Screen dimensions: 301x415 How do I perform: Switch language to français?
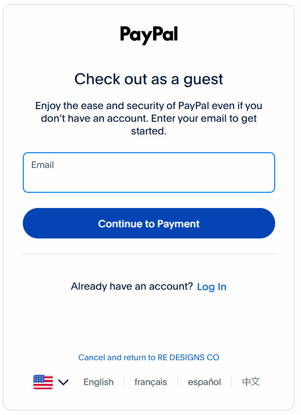point(150,382)
